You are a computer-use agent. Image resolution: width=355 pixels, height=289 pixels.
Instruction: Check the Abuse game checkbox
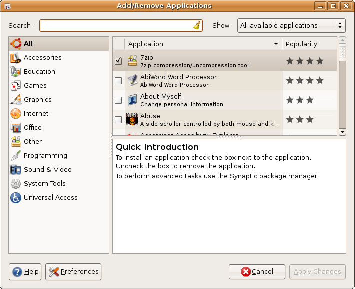[x=118, y=119]
